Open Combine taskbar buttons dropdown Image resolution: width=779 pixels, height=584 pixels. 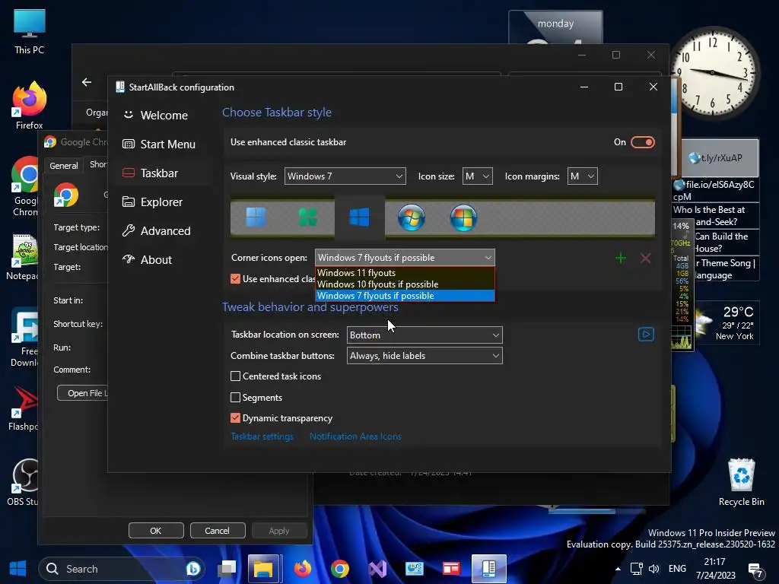click(424, 356)
